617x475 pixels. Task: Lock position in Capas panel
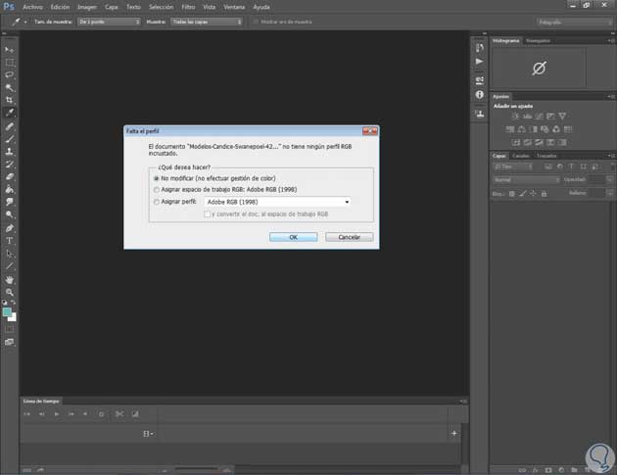(x=533, y=194)
